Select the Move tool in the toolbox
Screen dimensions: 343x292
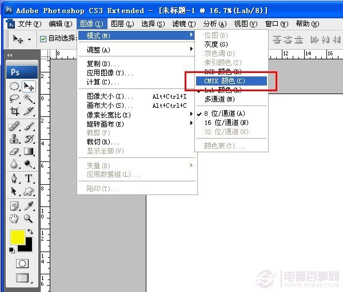29,87
